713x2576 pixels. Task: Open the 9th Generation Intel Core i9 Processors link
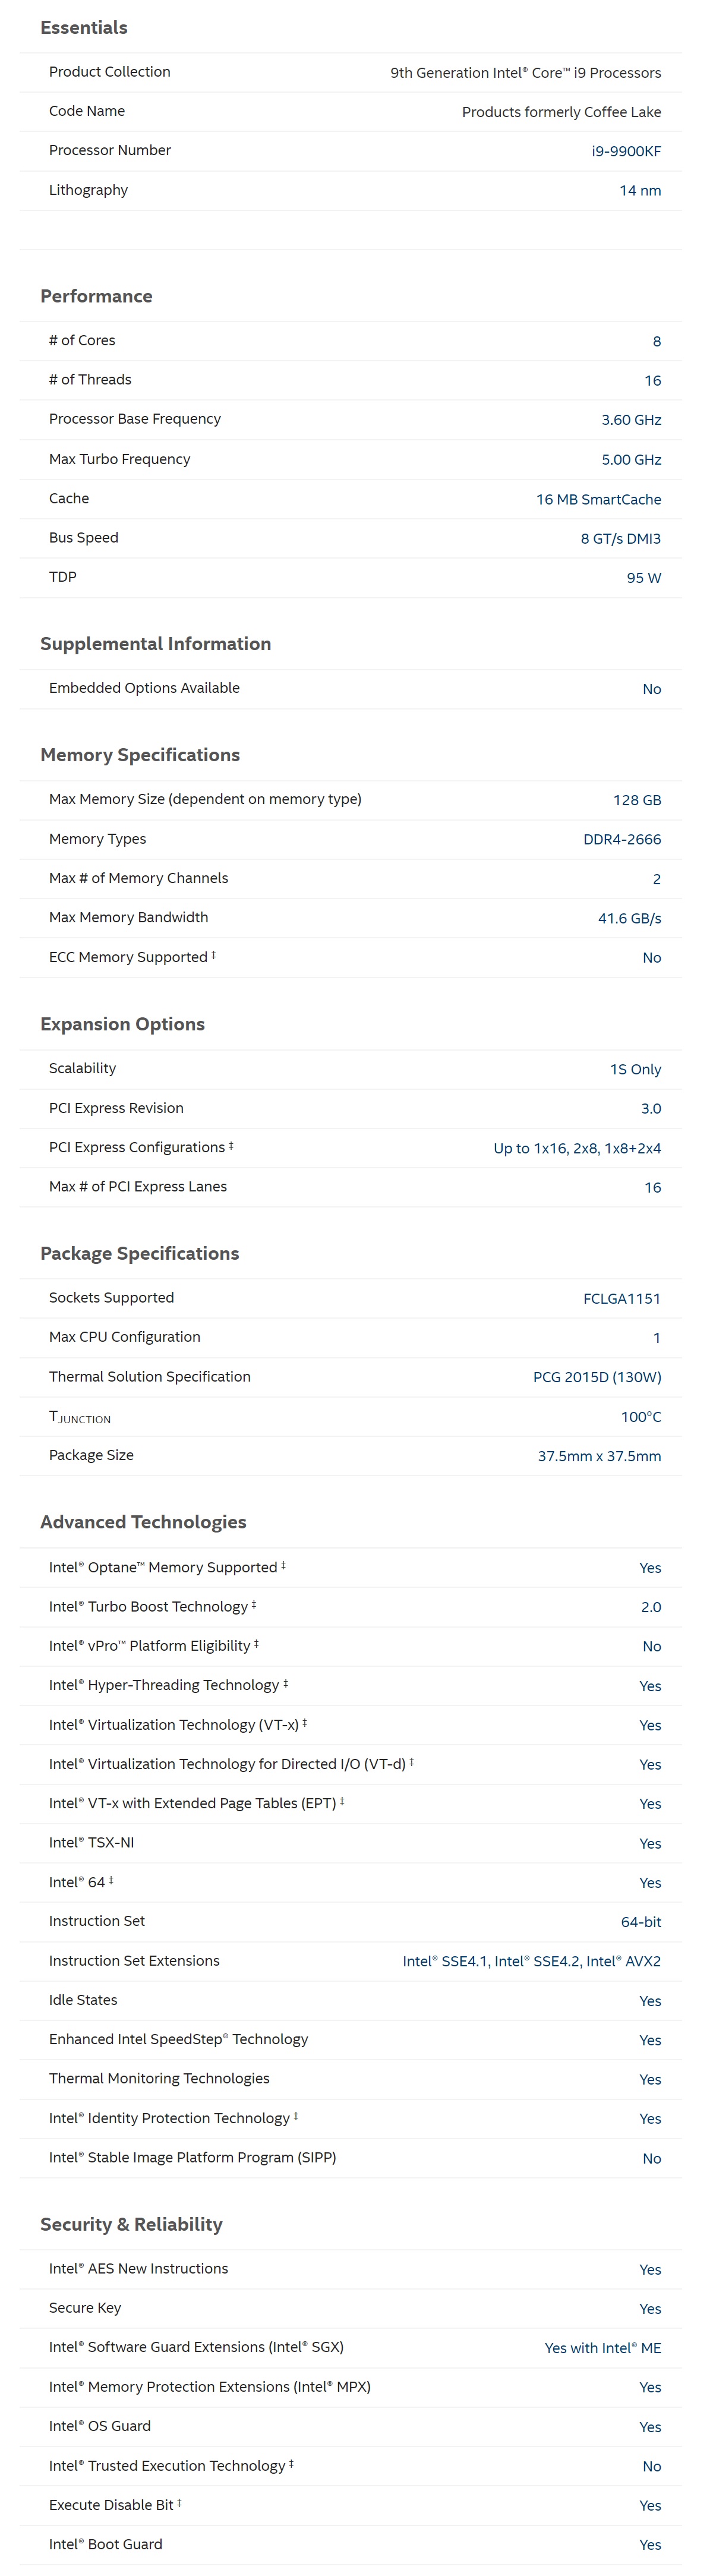pos(526,73)
